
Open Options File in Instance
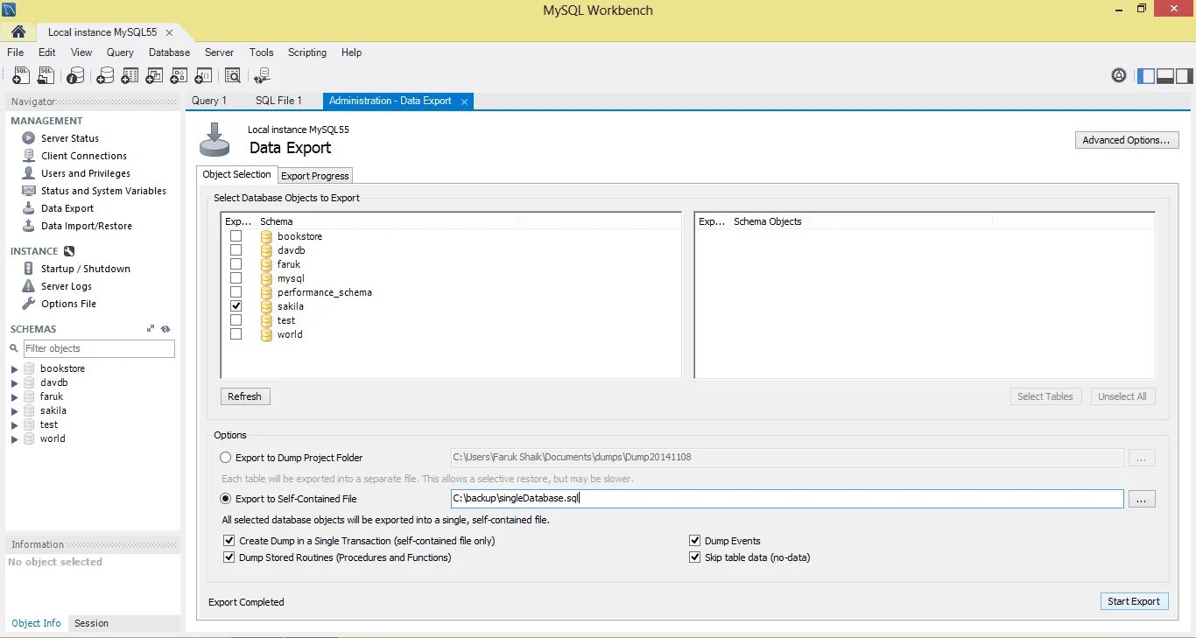point(68,304)
